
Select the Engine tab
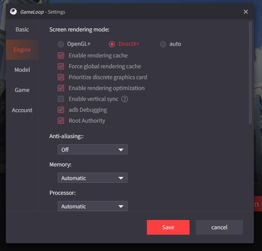22,50
